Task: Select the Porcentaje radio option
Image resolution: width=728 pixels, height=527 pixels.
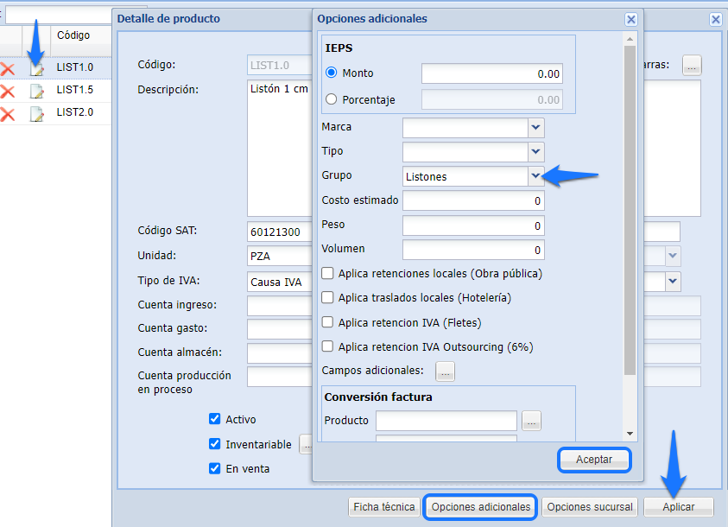Action: (x=331, y=99)
